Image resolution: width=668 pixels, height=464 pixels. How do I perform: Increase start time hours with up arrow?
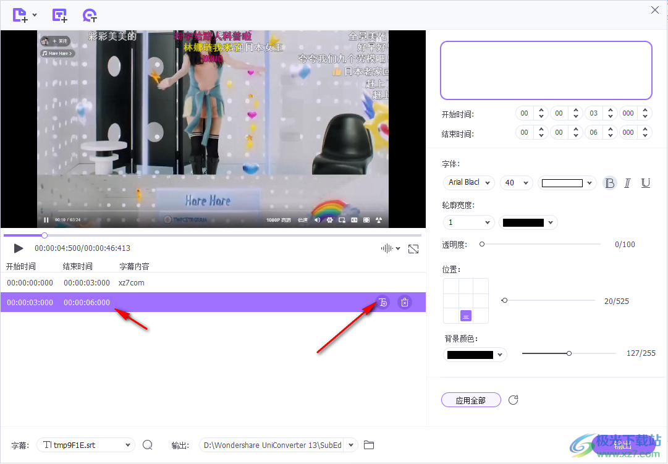point(541,110)
